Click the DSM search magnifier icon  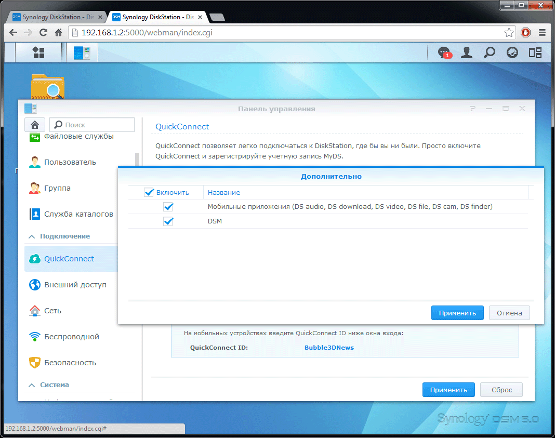pos(490,52)
